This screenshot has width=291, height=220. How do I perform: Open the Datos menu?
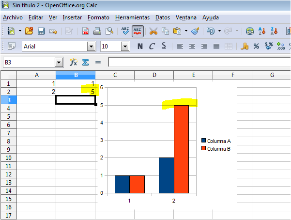163,17
